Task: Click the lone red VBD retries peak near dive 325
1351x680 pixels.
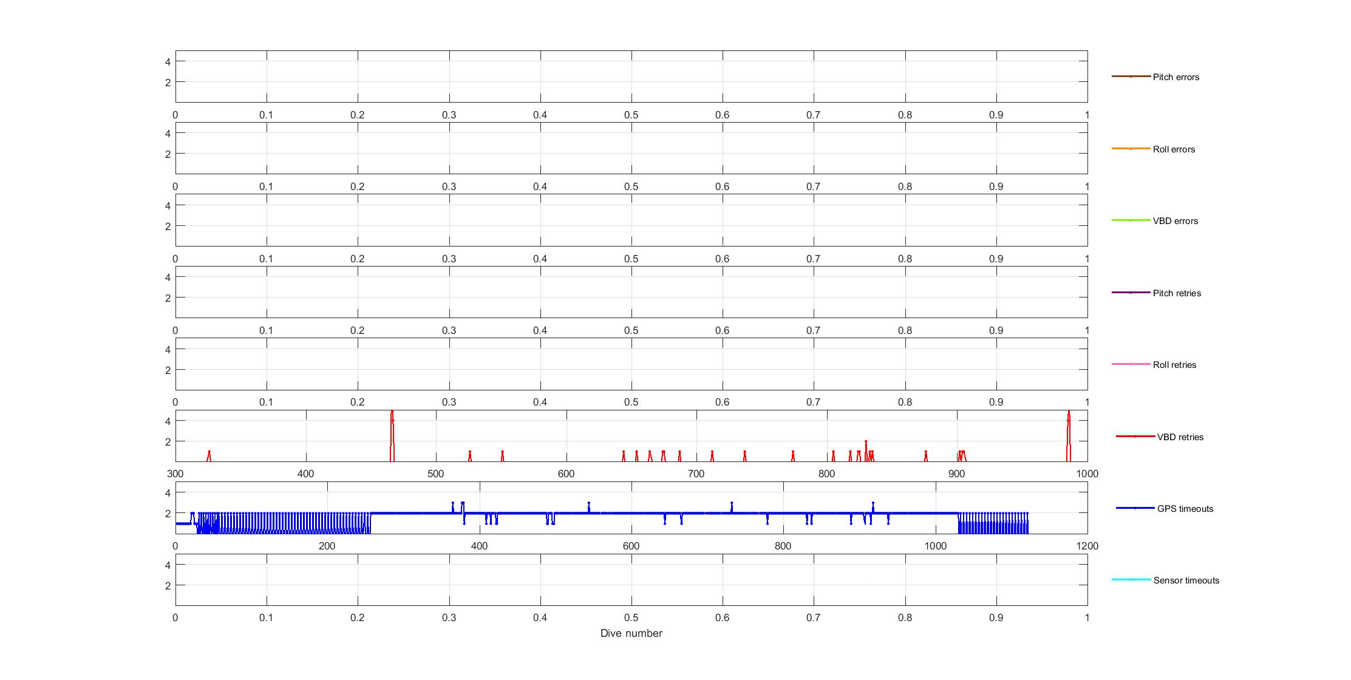Action: tap(209, 456)
